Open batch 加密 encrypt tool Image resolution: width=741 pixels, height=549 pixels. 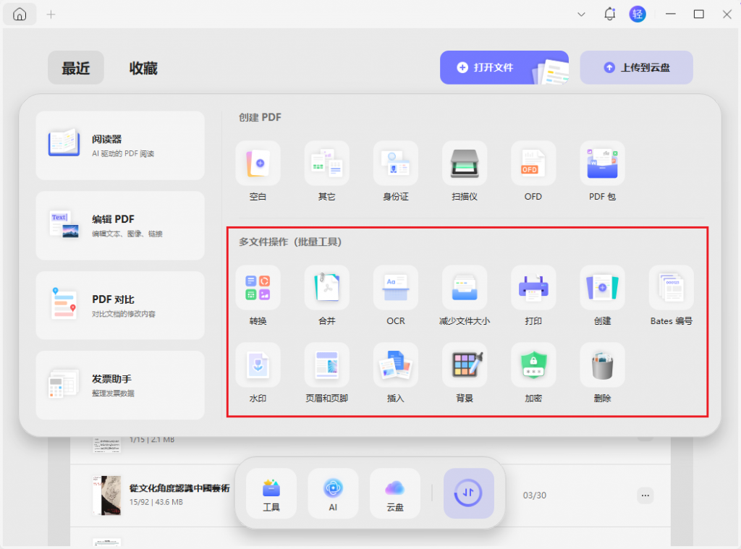pyautogui.click(x=533, y=365)
